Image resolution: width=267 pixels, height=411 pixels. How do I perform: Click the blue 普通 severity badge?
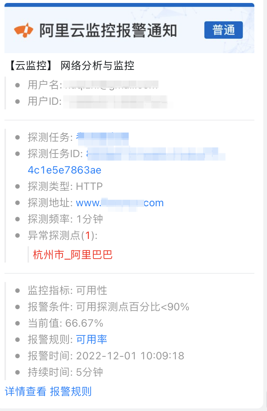coord(223,30)
